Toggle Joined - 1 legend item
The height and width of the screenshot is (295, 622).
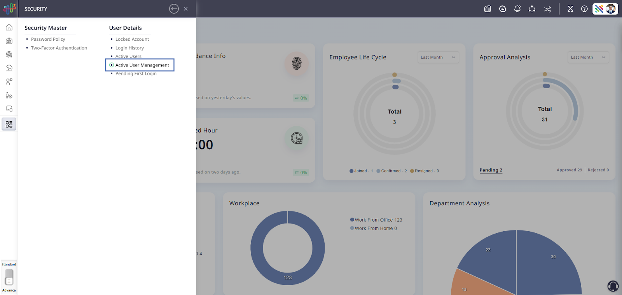pyautogui.click(x=361, y=171)
